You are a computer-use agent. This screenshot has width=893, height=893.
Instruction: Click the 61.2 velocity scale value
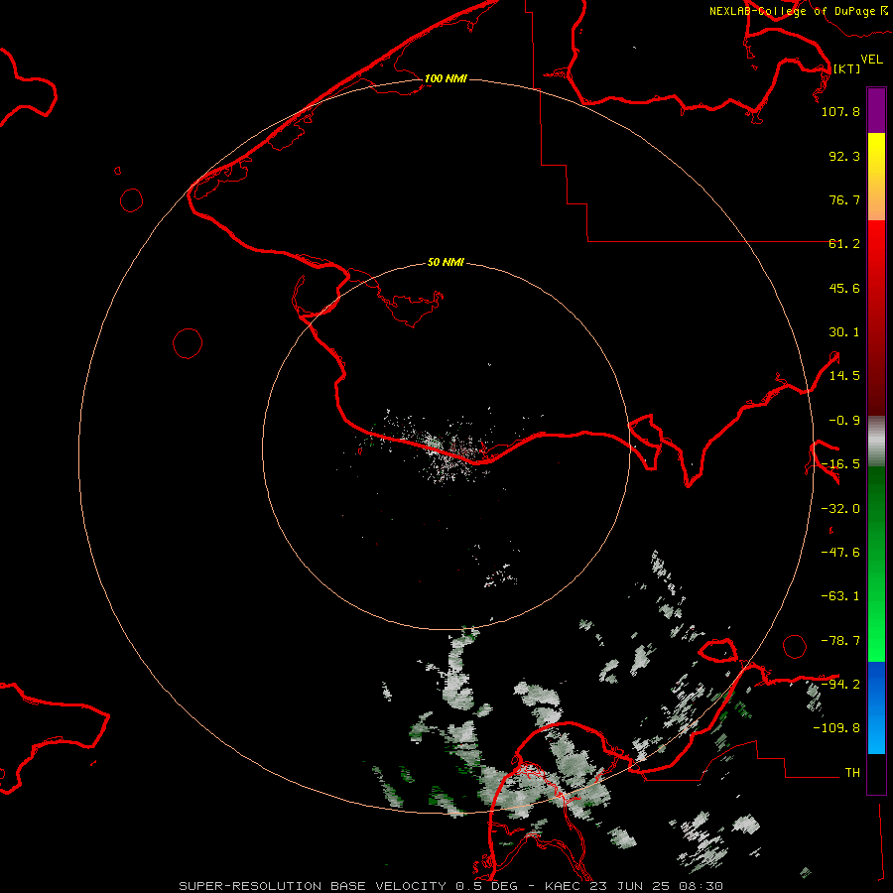click(x=844, y=244)
